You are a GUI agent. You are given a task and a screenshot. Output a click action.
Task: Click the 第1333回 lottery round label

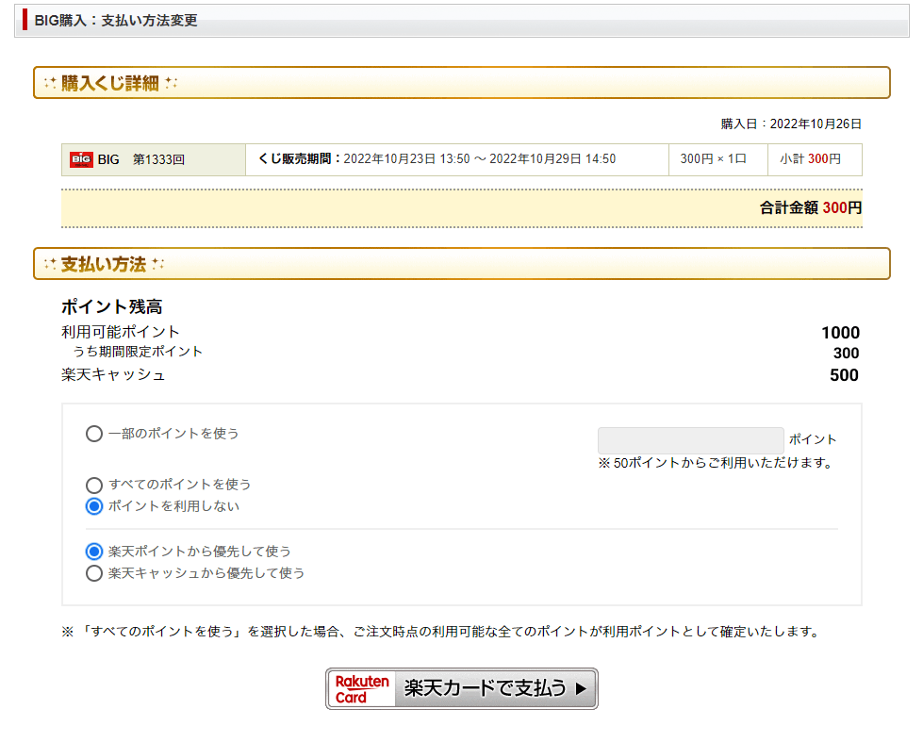click(x=158, y=159)
